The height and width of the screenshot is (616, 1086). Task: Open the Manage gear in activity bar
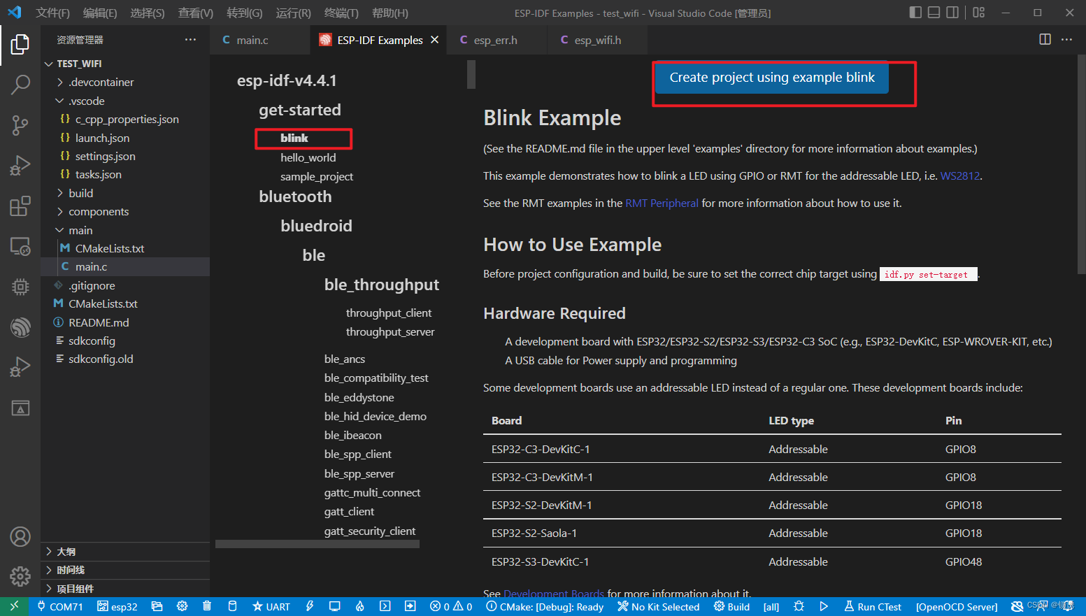[20, 576]
